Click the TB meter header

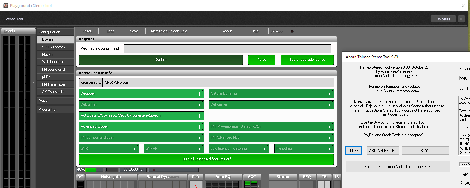pyautogui.click(x=324, y=177)
